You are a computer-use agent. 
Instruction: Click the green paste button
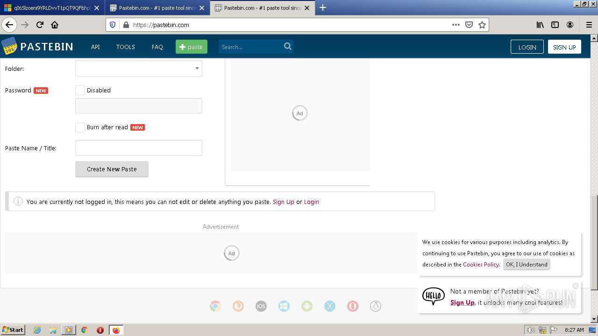pos(192,47)
